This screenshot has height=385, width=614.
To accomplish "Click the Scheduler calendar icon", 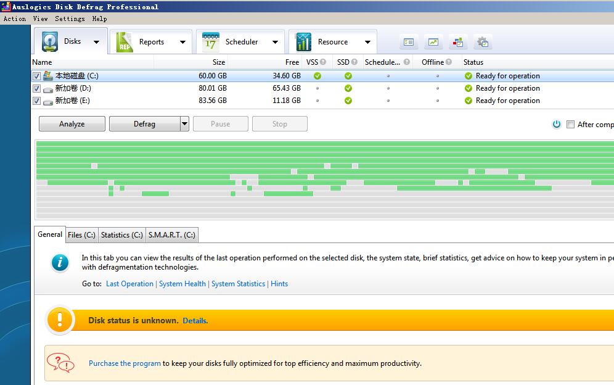I will 211,41.
